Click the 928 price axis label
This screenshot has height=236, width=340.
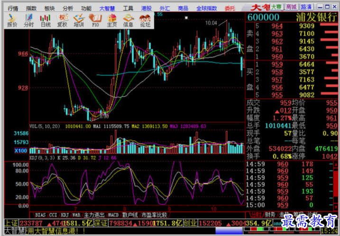pos(23,88)
